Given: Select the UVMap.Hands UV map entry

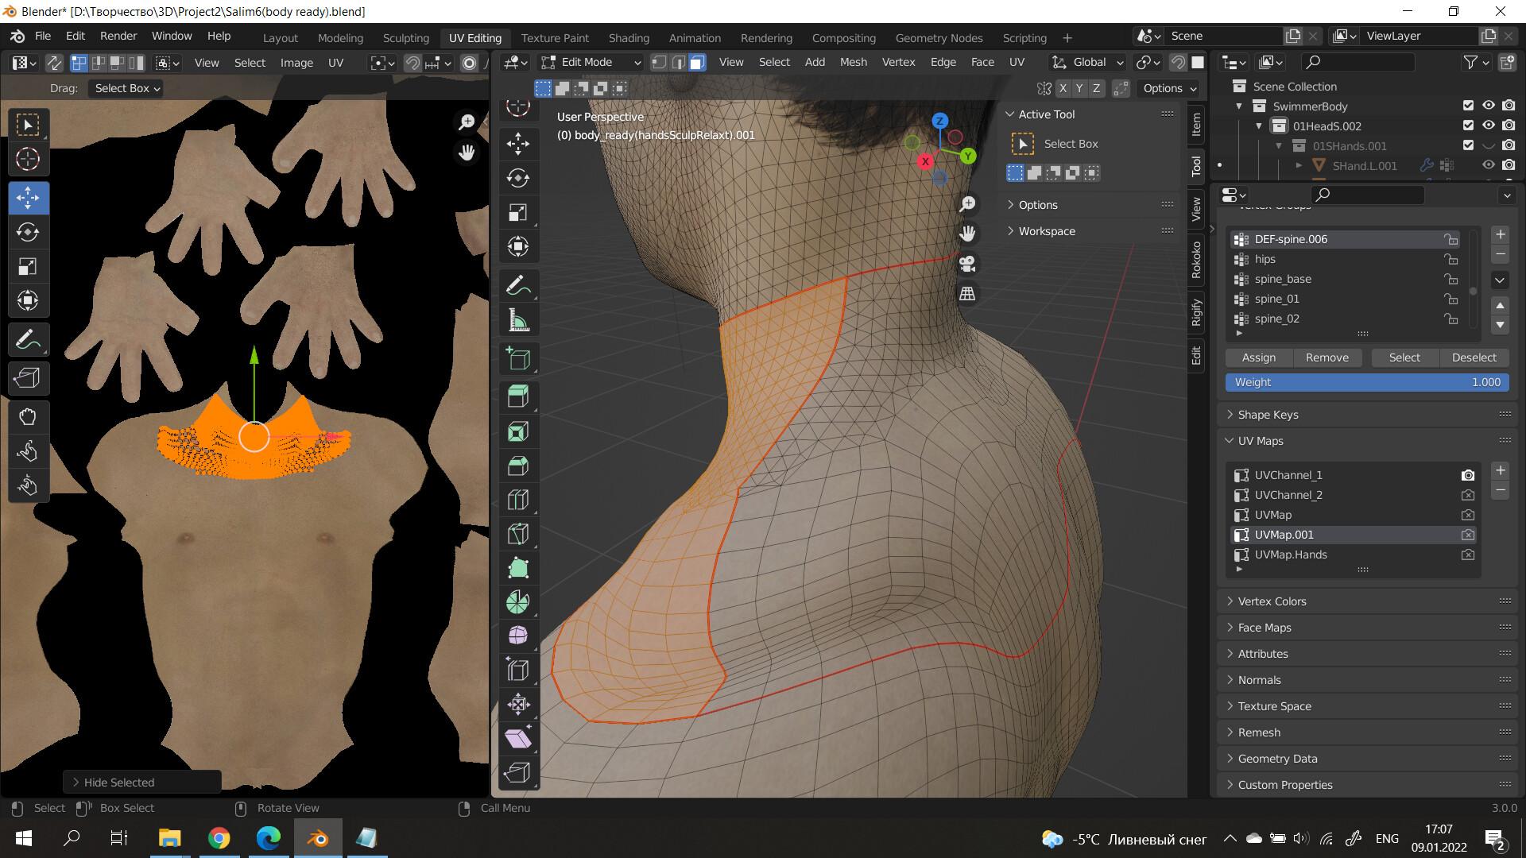Looking at the screenshot, I should [x=1354, y=555].
